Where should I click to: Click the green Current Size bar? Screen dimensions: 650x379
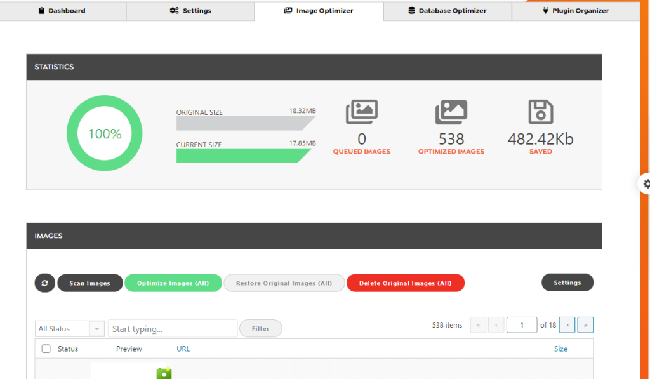[x=244, y=156]
